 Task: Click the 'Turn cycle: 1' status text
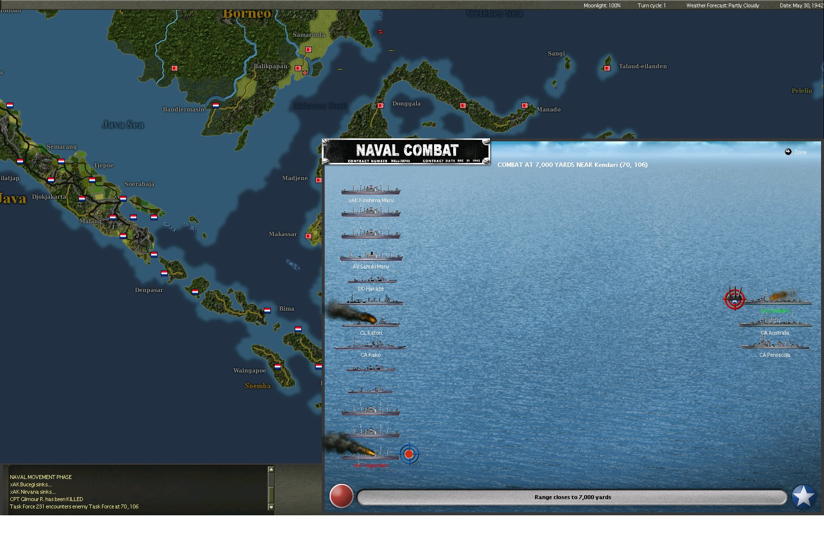coord(651,5)
